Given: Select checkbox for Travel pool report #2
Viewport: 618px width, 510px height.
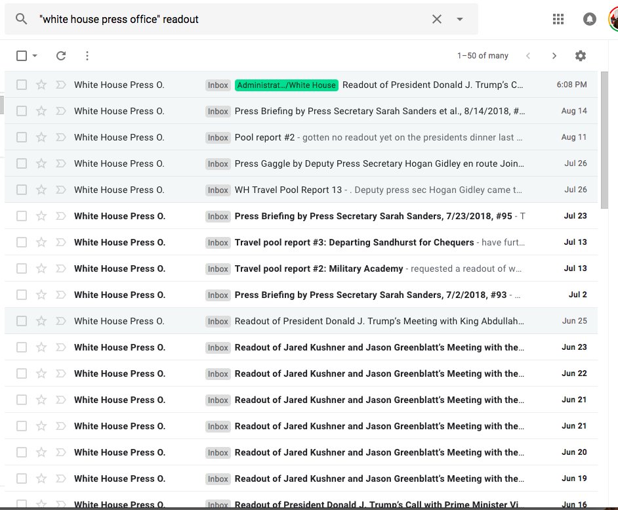Looking at the screenshot, I should click(22, 268).
